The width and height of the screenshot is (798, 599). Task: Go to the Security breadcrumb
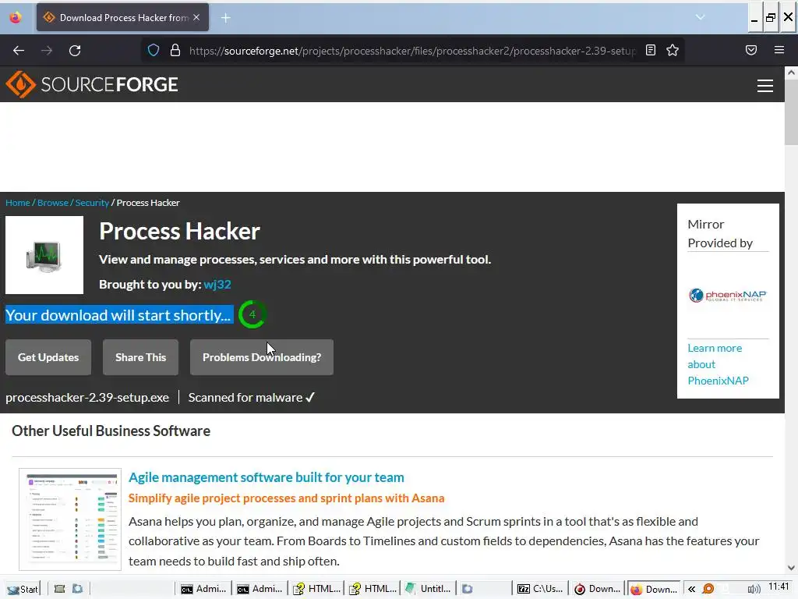[x=92, y=203]
